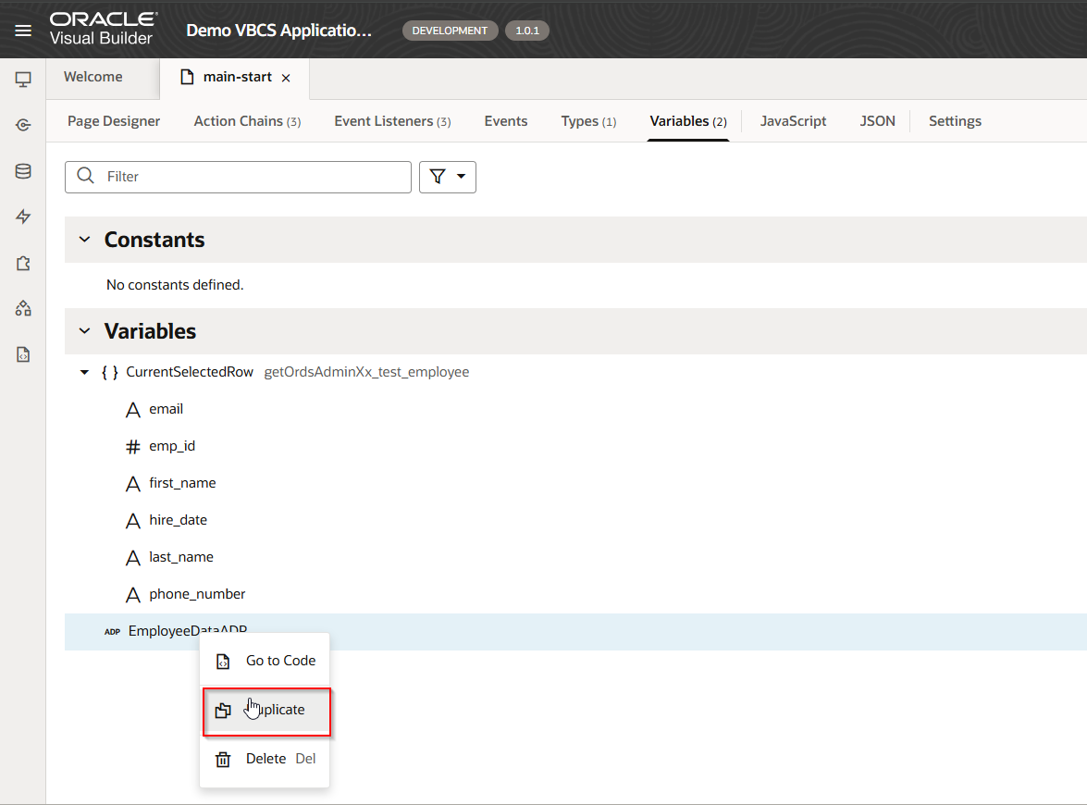Select the emp_id variable field

point(172,446)
